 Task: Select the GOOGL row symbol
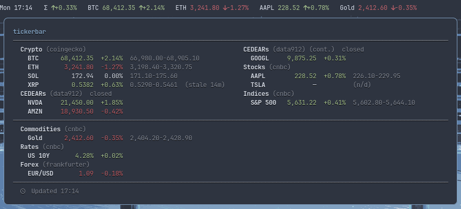[x=259, y=58]
